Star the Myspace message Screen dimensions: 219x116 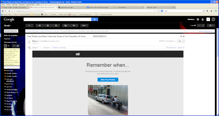[175, 41]
